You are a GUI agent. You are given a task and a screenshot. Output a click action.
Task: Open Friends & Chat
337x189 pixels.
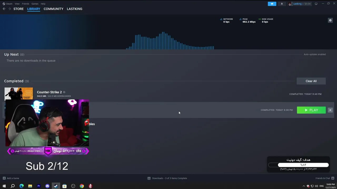[323, 178]
